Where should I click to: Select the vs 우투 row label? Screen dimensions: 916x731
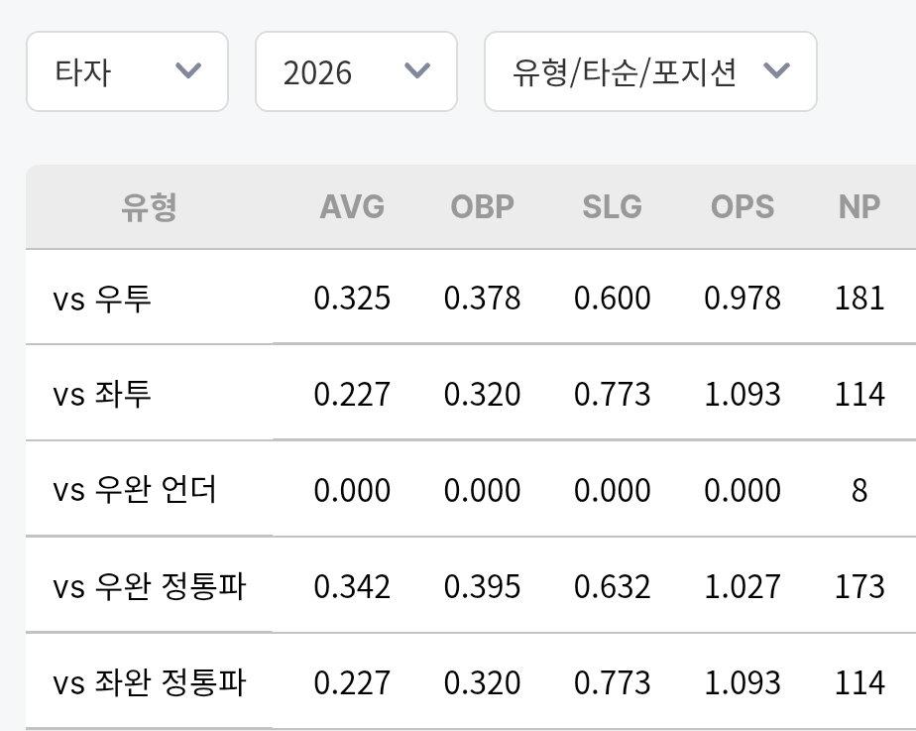coord(102,298)
